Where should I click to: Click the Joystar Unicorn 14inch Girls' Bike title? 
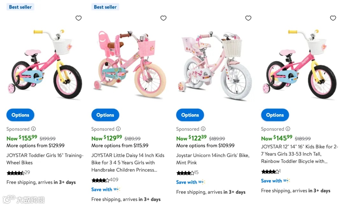[x=212, y=159]
